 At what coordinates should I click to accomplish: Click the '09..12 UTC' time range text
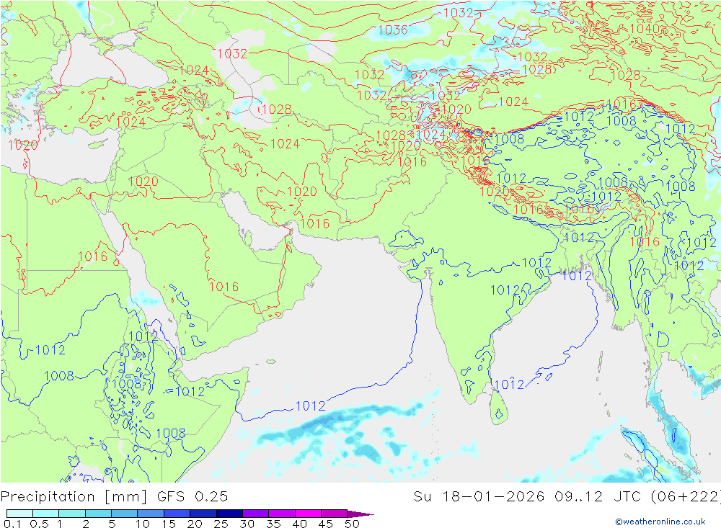[598, 497]
